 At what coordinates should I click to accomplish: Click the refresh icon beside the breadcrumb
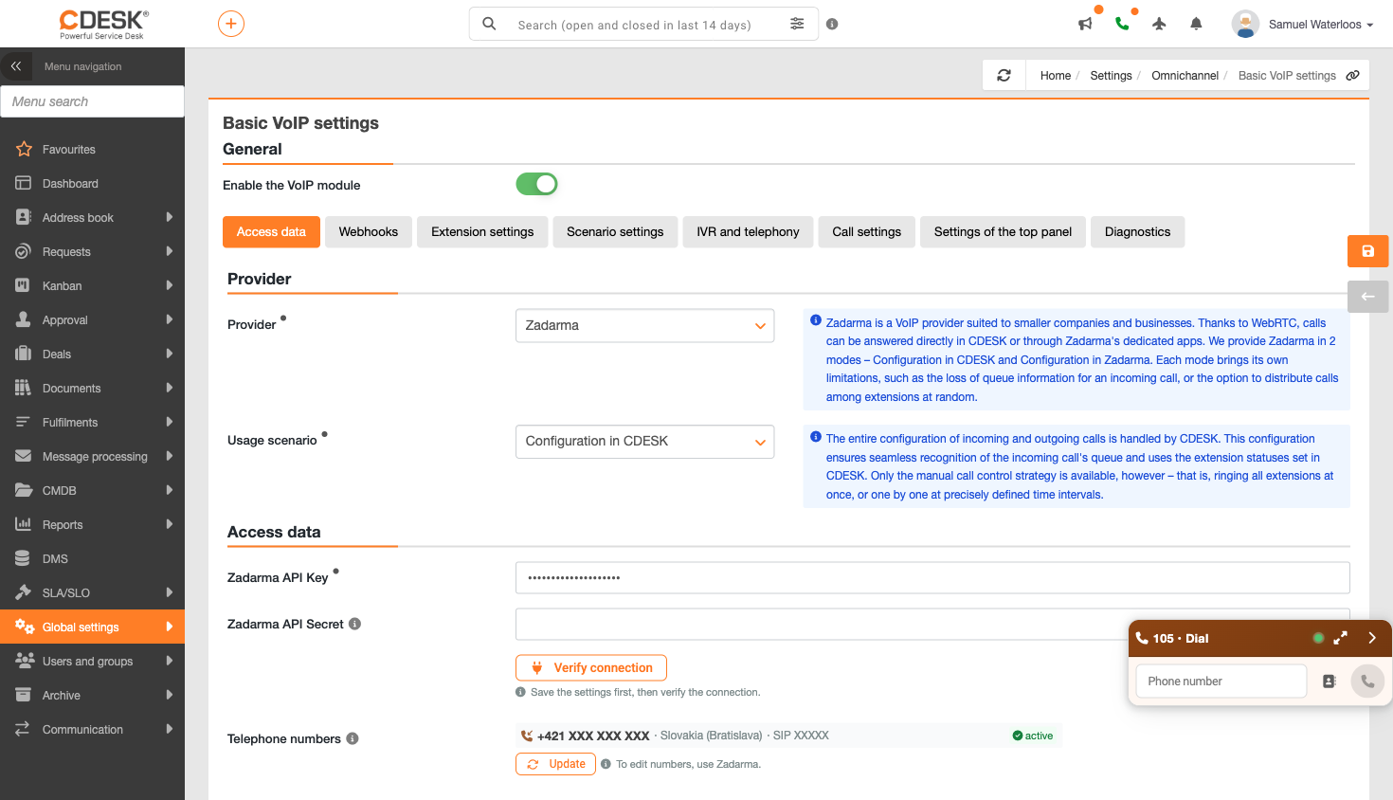[x=1004, y=75]
